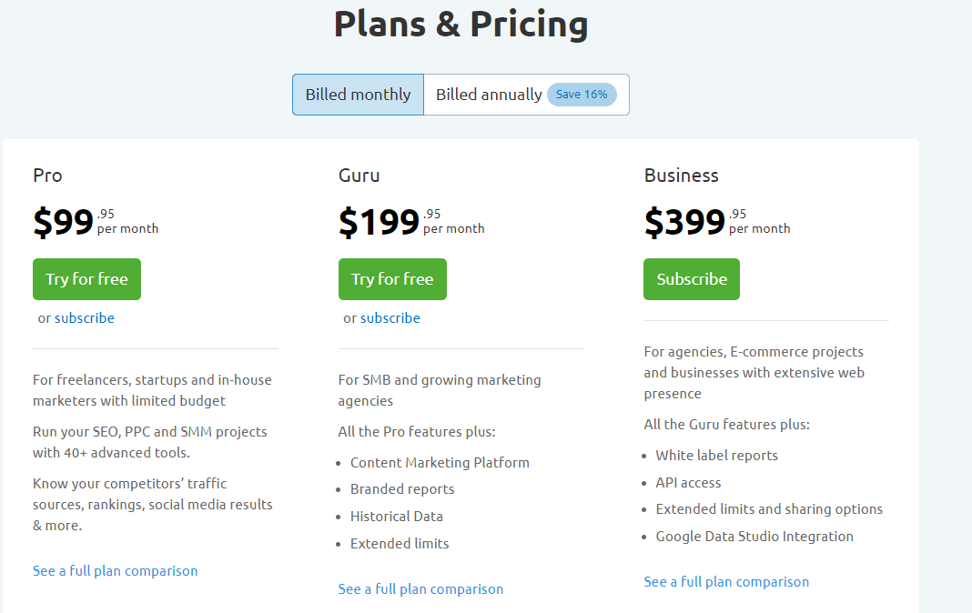This screenshot has height=613, width=972.
Task: Start the Pro plan free trial
Action: click(x=86, y=279)
